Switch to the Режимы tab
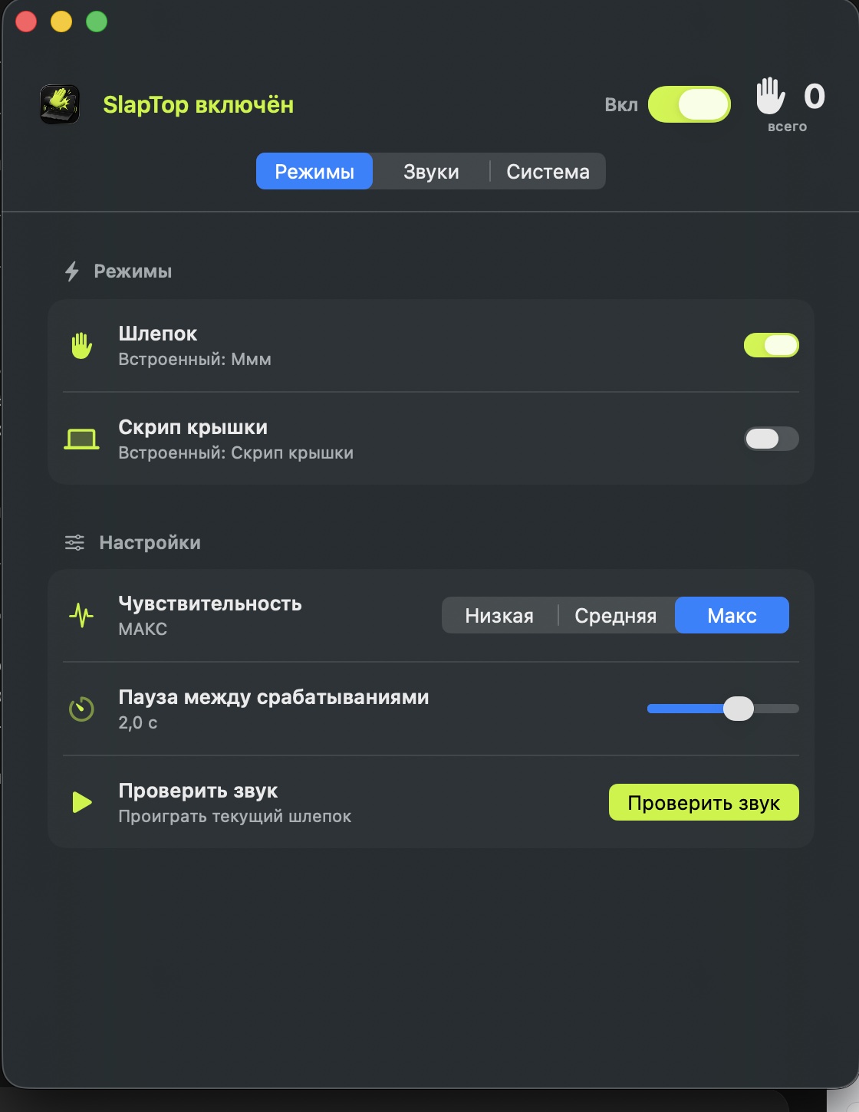859x1112 pixels. (x=314, y=171)
